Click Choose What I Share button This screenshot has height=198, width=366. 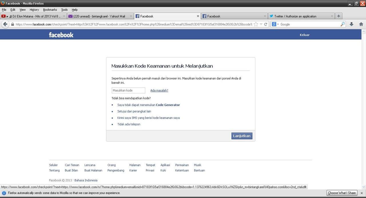coord(342,193)
